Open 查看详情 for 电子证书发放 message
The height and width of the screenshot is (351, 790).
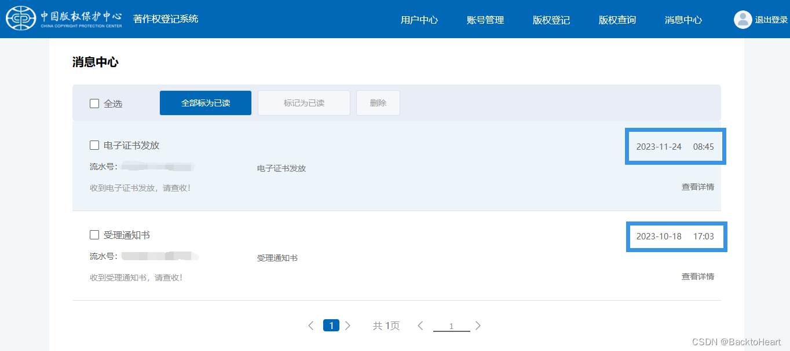(698, 187)
